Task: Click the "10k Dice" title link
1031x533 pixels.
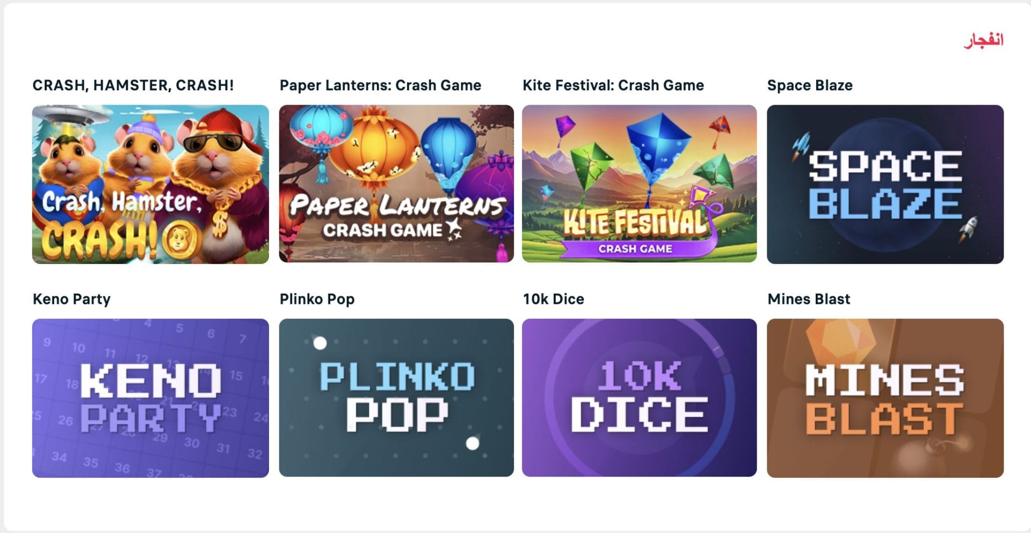Action: [x=554, y=299]
